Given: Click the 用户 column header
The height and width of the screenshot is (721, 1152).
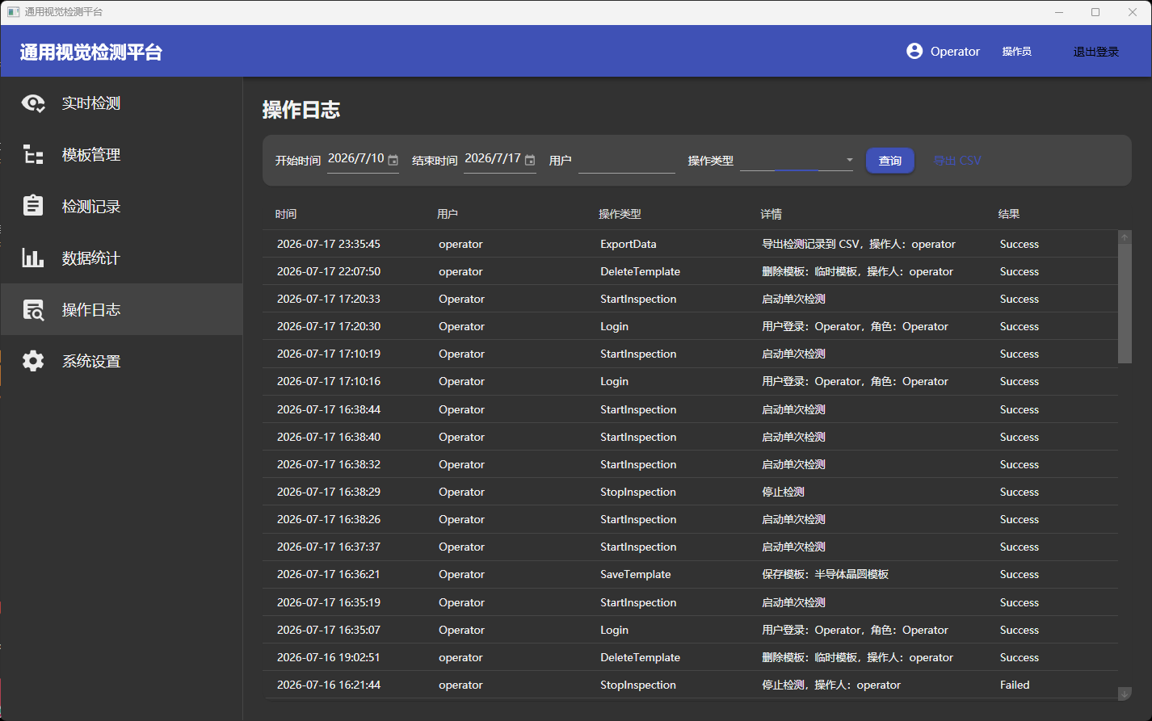Looking at the screenshot, I should click(x=448, y=214).
